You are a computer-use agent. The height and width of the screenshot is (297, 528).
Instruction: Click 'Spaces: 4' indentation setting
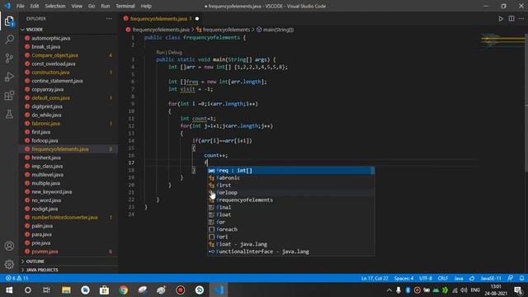(x=403, y=278)
